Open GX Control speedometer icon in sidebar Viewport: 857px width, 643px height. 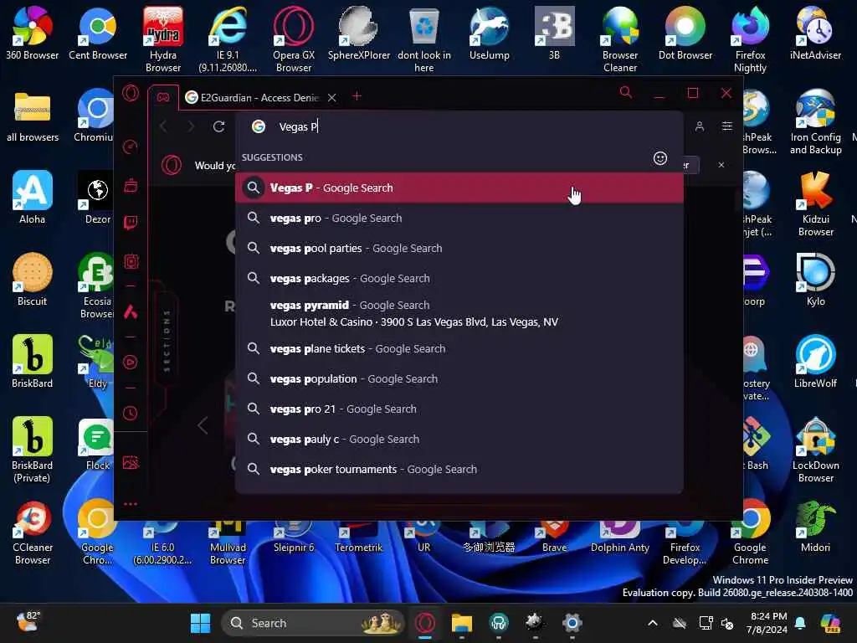coord(131,147)
